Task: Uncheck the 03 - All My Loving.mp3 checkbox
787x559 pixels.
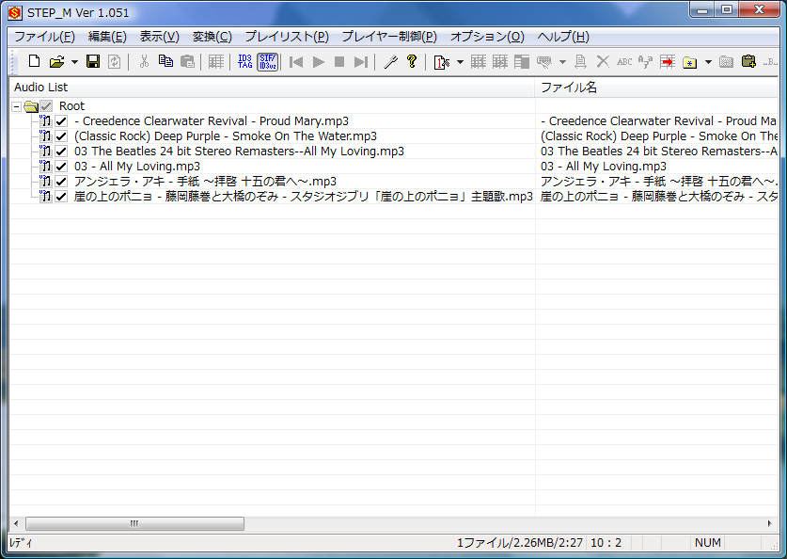Action: pos(61,167)
